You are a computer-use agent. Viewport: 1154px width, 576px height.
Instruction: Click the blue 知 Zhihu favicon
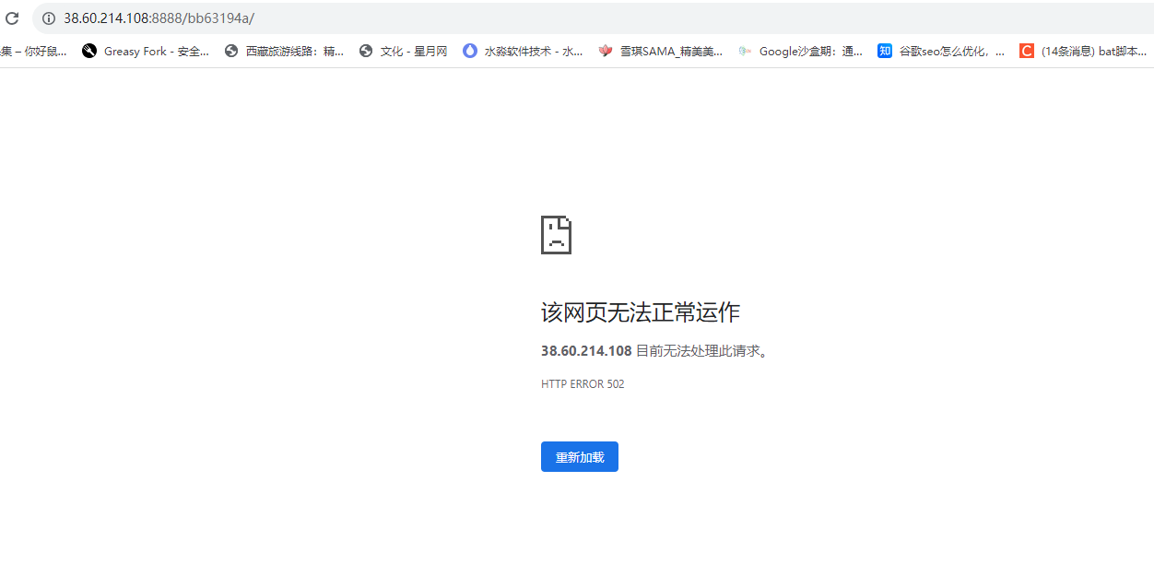coord(885,52)
